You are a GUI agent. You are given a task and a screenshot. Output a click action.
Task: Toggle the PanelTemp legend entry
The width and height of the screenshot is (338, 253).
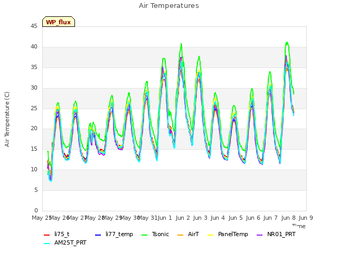[228, 234]
